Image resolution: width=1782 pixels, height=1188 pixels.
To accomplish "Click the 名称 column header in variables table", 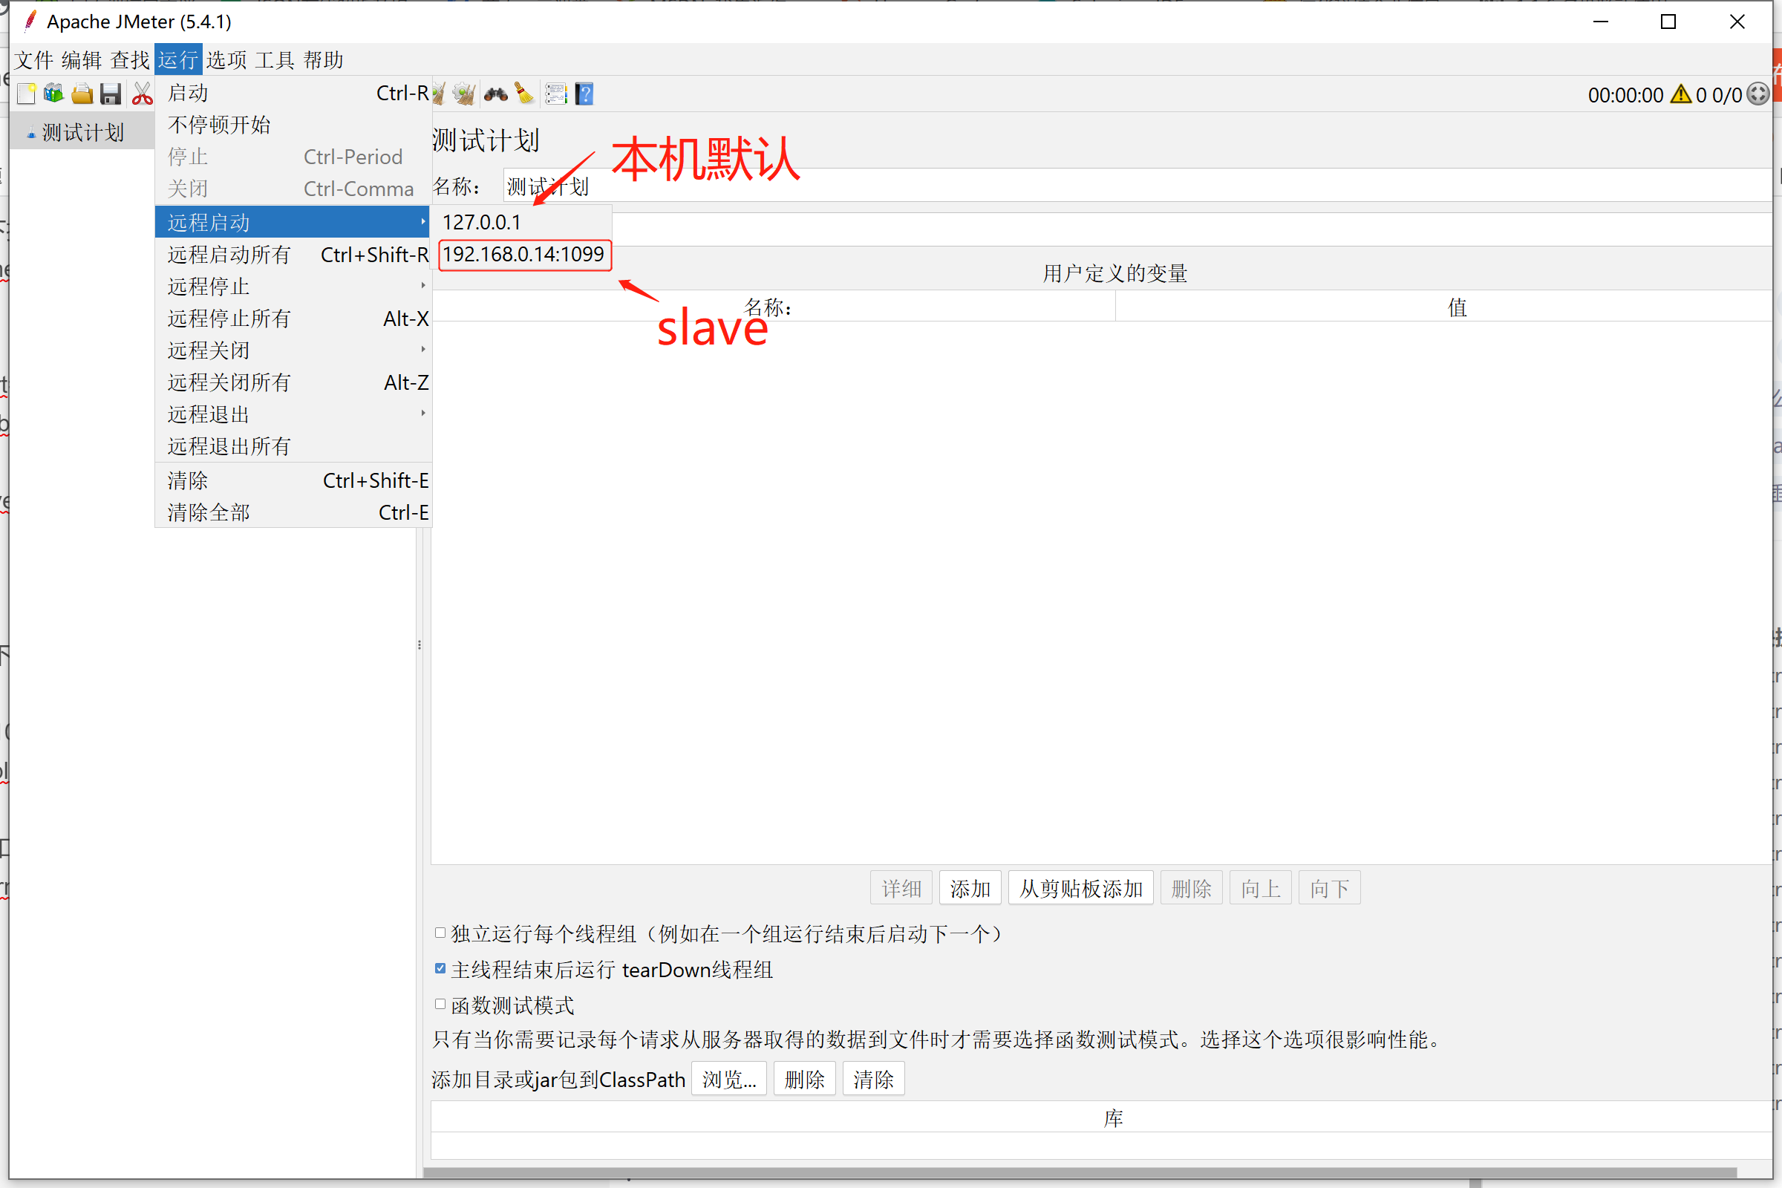I will coord(774,307).
